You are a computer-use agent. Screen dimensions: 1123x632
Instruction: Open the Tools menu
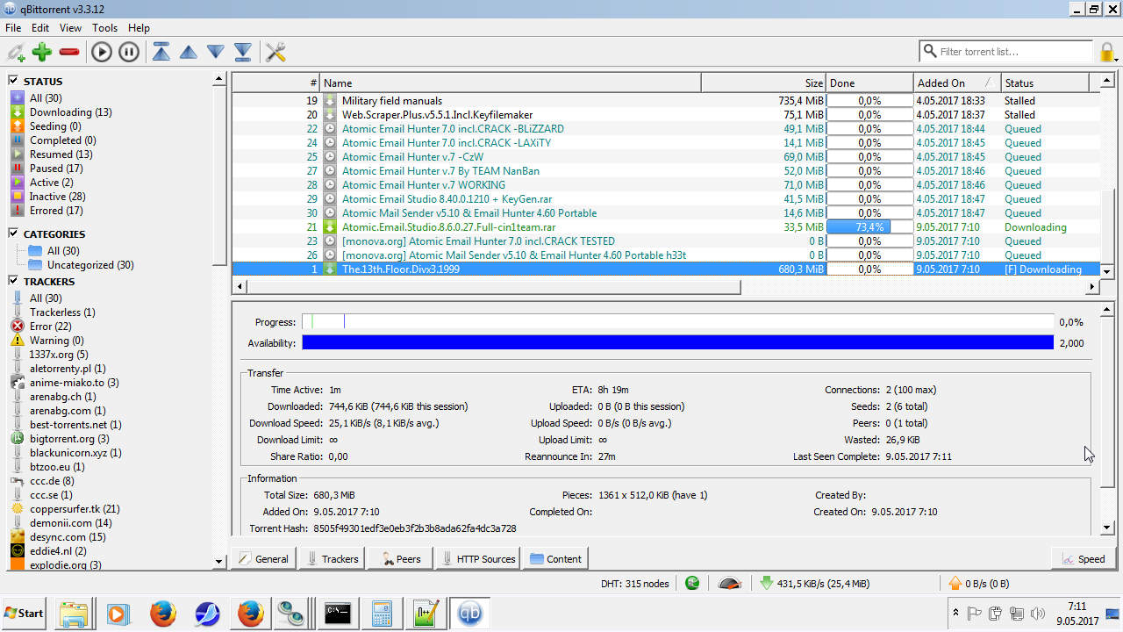coord(104,28)
